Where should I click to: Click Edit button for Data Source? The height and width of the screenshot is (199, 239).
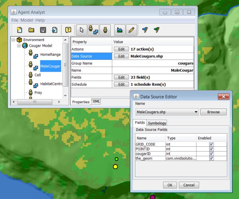tap(121, 56)
